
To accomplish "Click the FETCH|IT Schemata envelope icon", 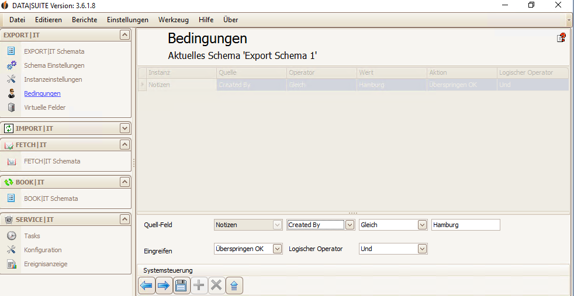I will point(12,161).
